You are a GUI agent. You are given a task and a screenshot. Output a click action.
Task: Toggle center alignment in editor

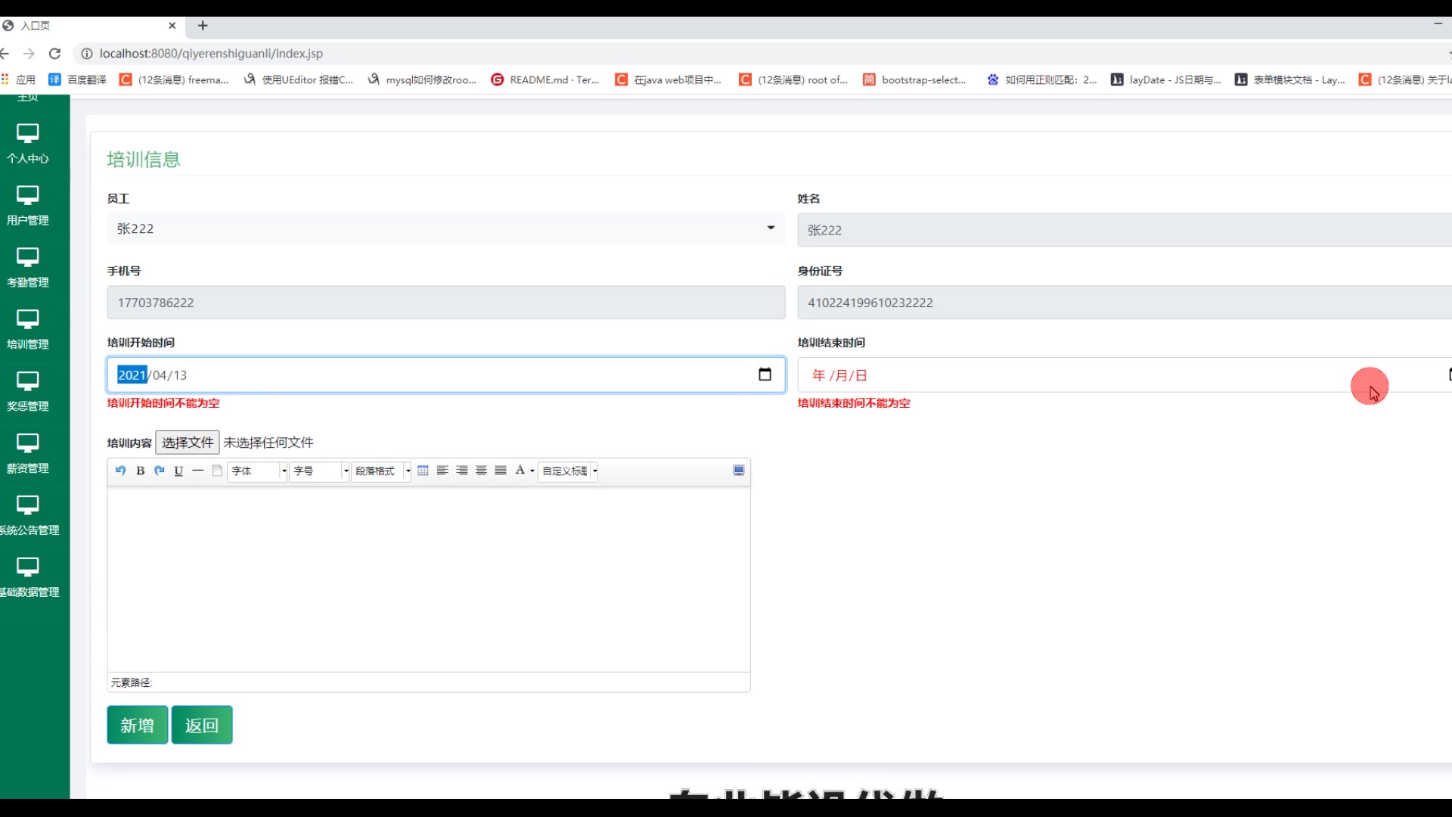click(x=481, y=471)
